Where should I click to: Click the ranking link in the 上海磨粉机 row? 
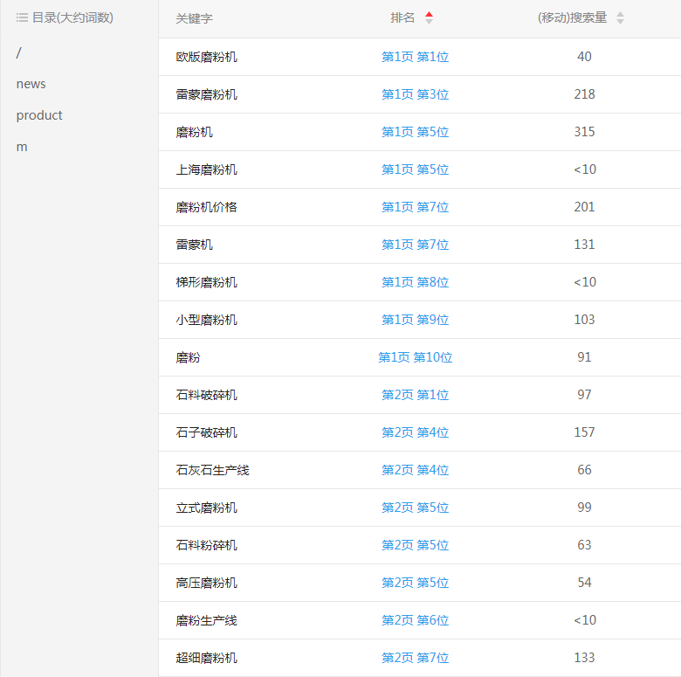[x=415, y=169]
